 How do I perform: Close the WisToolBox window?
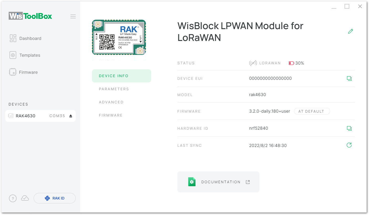click(x=360, y=6)
